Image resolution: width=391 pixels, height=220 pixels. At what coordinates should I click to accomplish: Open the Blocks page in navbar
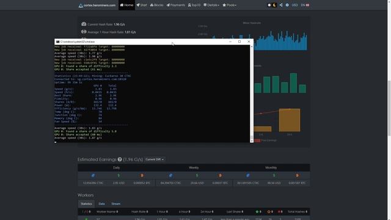click(156, 5)
